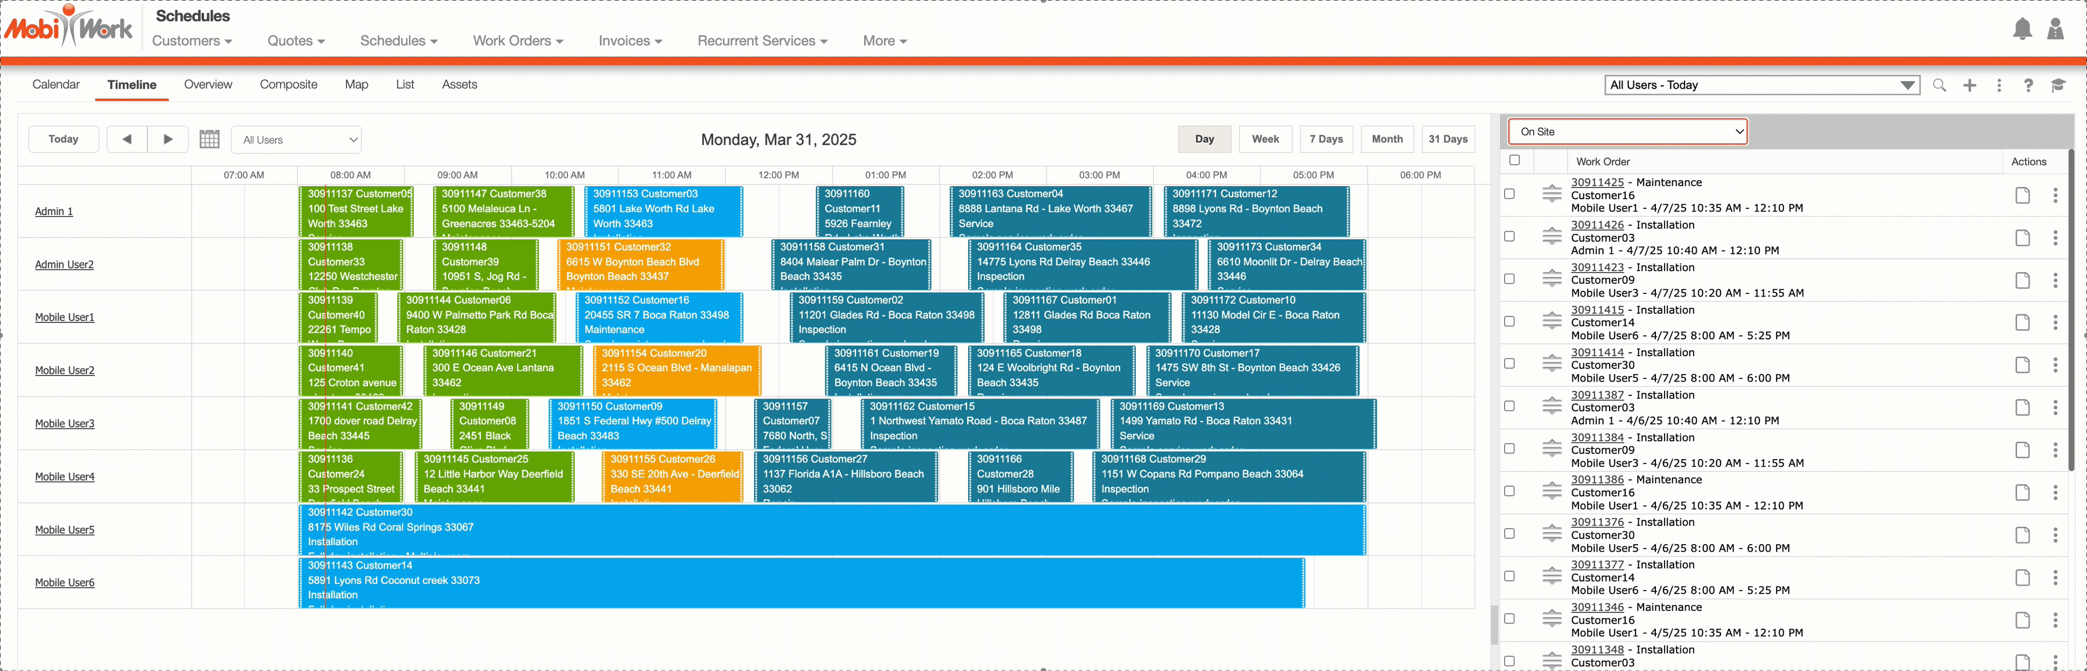
Task: Check the box for work order 30911425
Action: click(1509, 194)
